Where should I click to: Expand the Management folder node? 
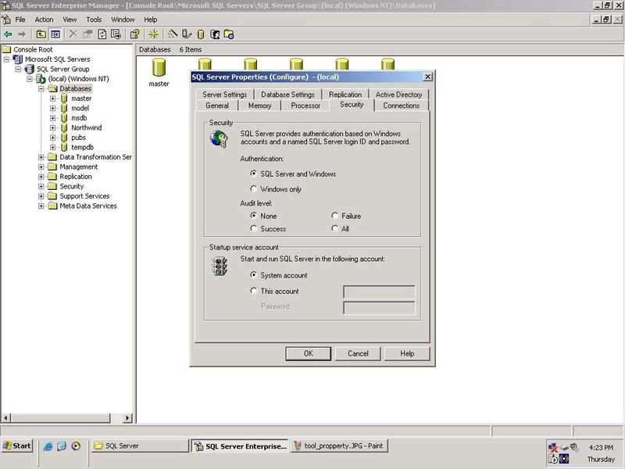coord(41,166)
